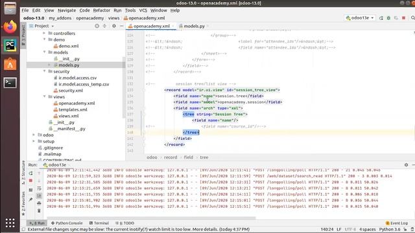The image size is (415, 233).
Task: Open PyCharm from the dock
Action: [10, 45]
